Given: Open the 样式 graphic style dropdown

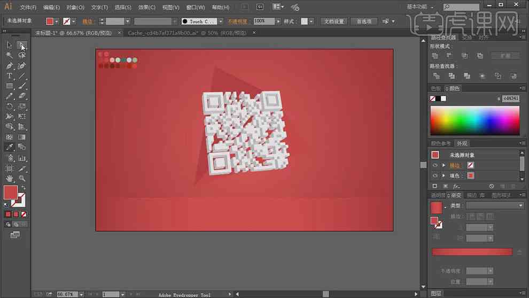Looking at the screenshot, I should 311,21.
